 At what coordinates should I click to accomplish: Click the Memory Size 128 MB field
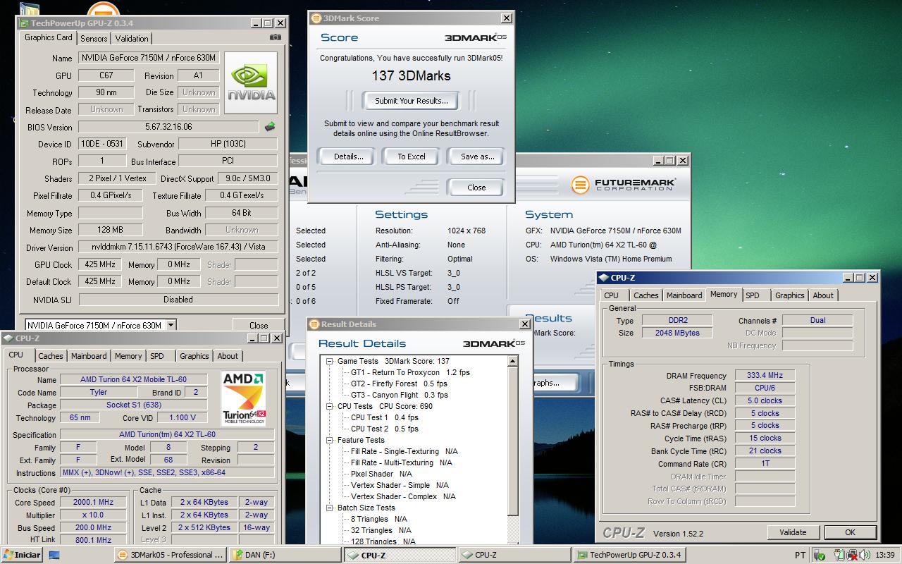point(110,230)
